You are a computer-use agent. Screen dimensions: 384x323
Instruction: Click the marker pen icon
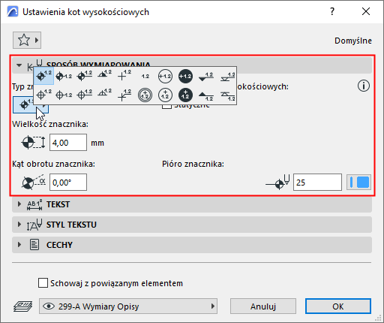point(277,182)
